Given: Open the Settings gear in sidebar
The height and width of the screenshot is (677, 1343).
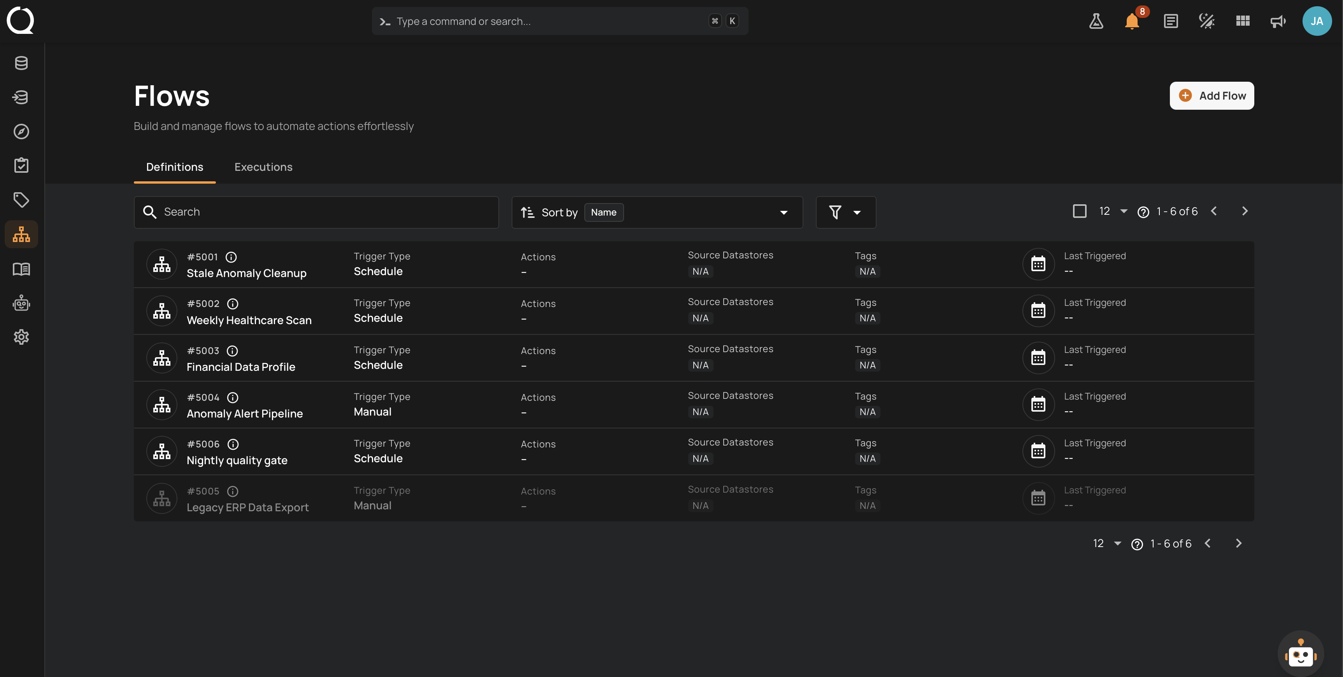Looking at the screenshot, I should click(21, 337).
